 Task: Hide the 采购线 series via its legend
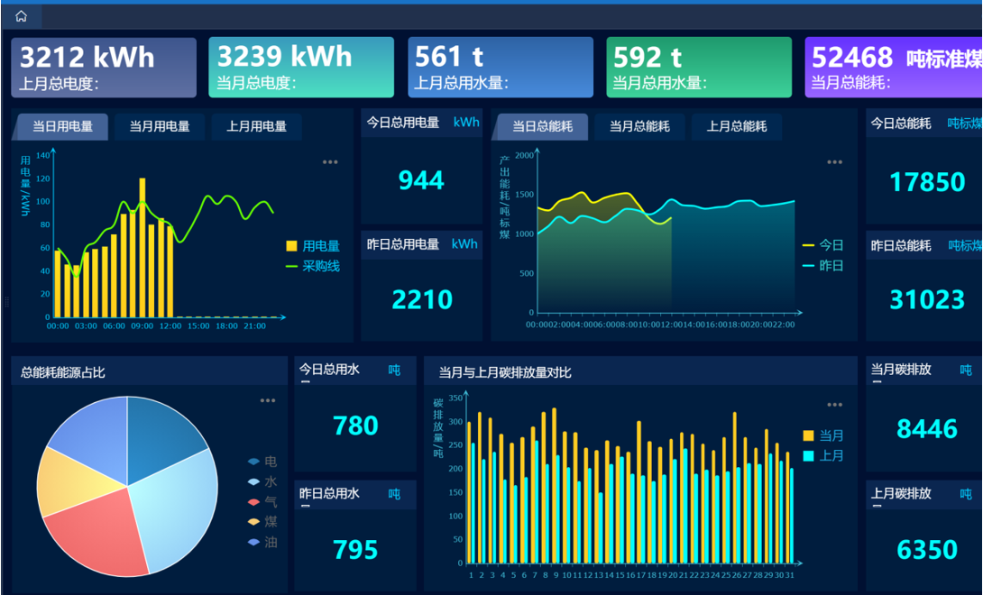point(291,267)
